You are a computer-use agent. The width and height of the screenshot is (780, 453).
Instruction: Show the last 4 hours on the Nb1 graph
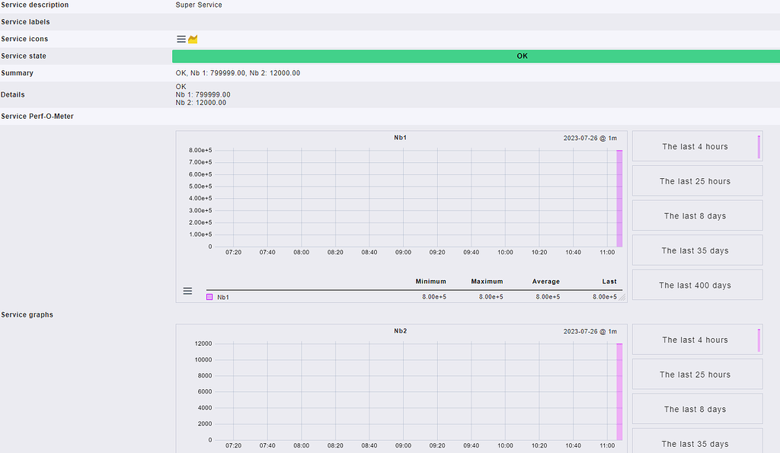695,146
